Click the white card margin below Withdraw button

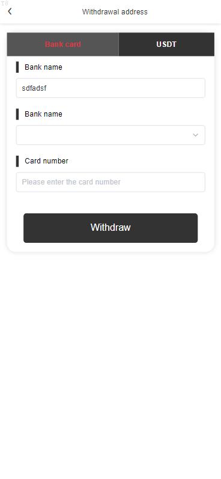(110, 248)
